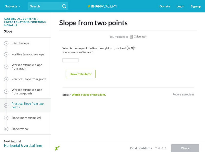Click the slope answer input box
205x154 pixels.
coord(70,60)
